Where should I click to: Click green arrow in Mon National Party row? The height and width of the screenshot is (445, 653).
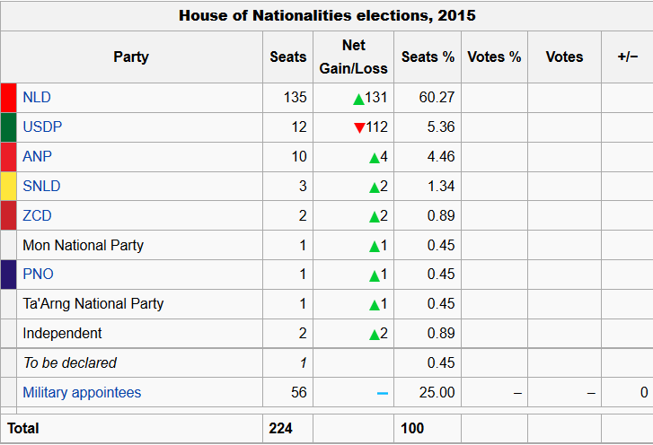[x=375, y=247]
